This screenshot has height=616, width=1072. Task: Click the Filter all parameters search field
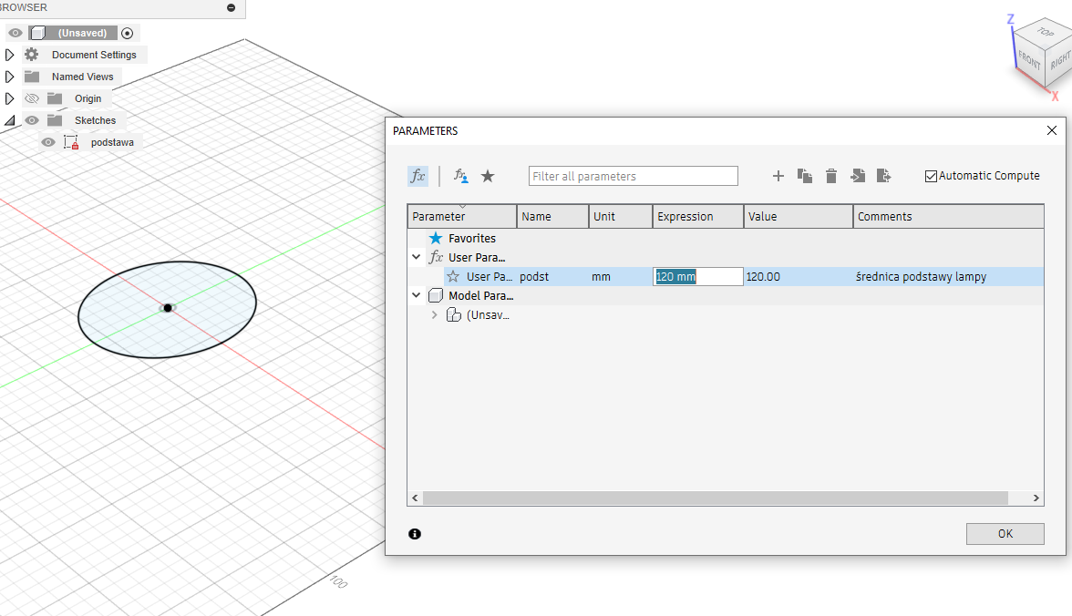coord(633,176)
